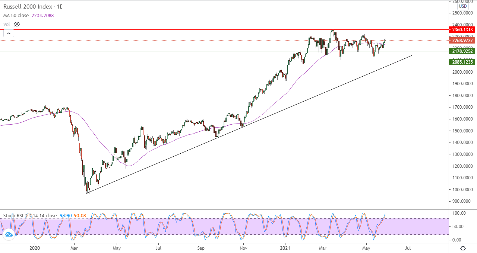Click the TradingView cloud logo icon
477x253 pixels.
point(8,234)
